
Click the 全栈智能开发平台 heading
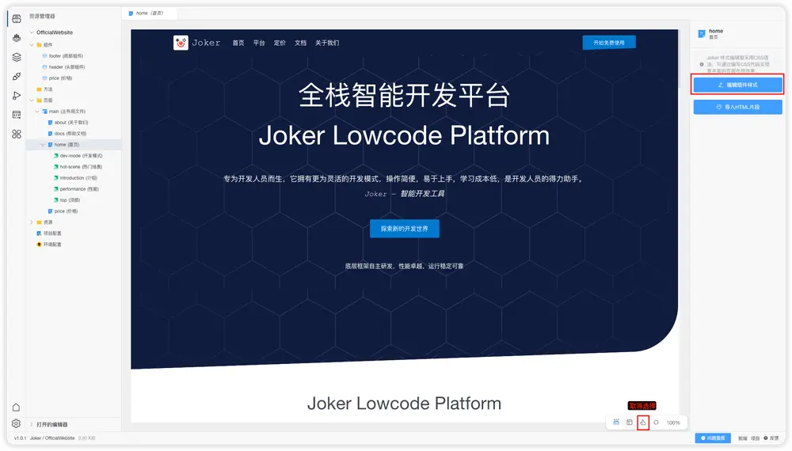405,95
